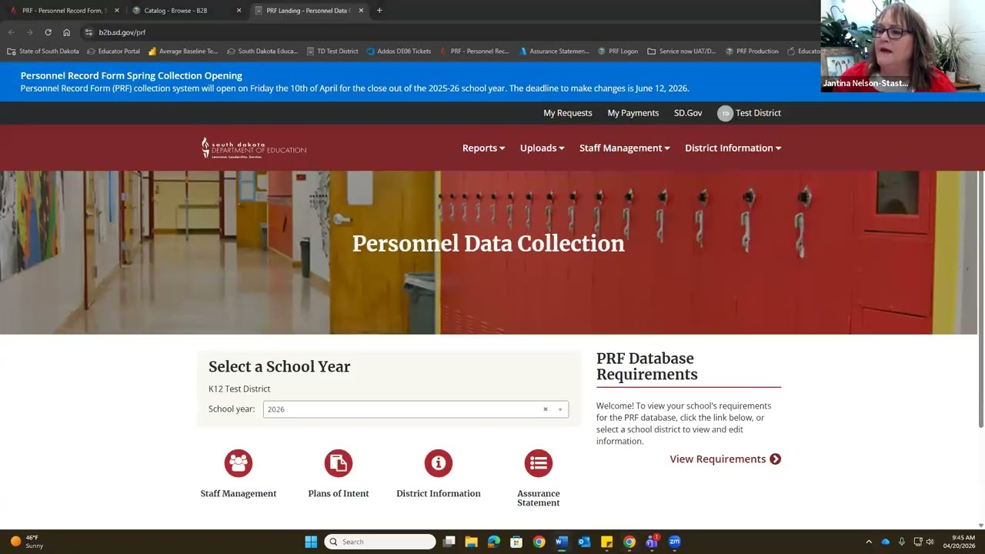
Task: Open the District Information circle icon
Action: (x=439, y=463)
